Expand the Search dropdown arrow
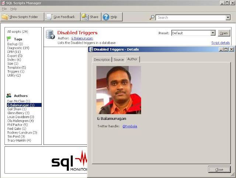This screenshot has width=236, height=178. (x=228, y=18)
